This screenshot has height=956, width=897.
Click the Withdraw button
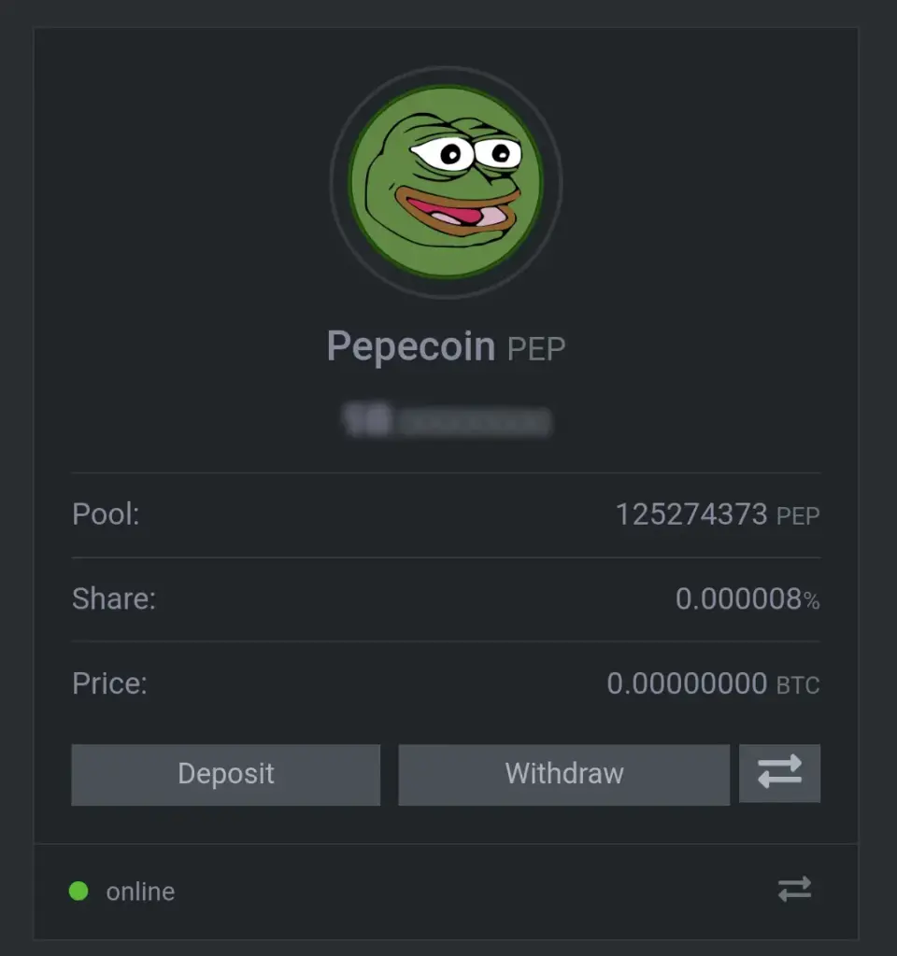[563, 774]
